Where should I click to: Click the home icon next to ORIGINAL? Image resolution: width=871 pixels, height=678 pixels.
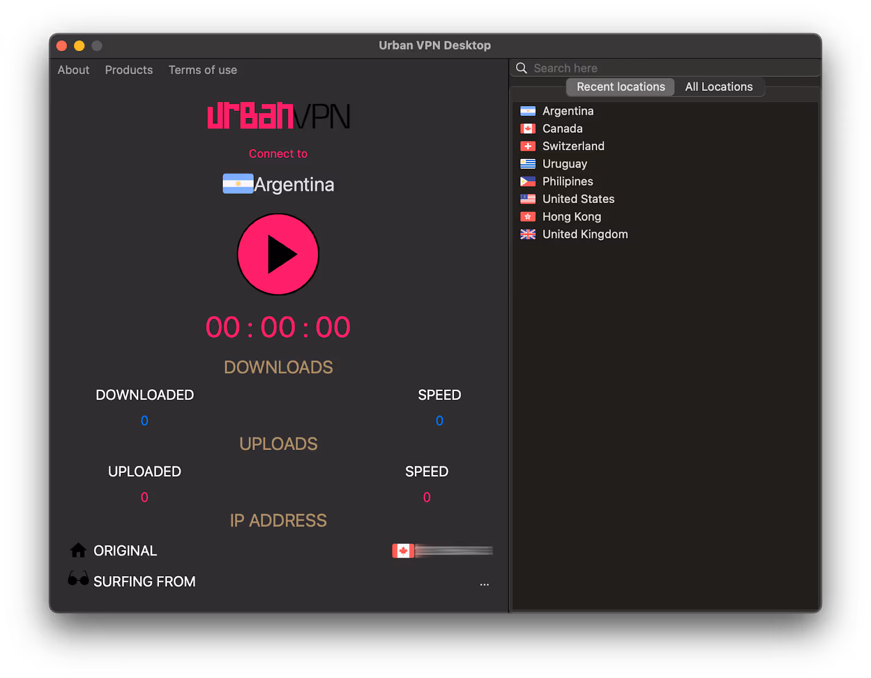click(x=78, y=550)
